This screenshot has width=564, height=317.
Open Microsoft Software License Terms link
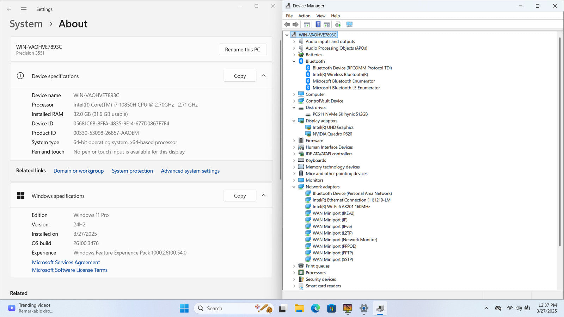point(70,270)
